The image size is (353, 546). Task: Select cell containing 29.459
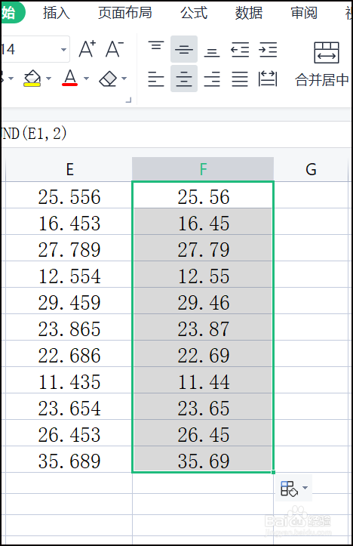pos(69,302)
